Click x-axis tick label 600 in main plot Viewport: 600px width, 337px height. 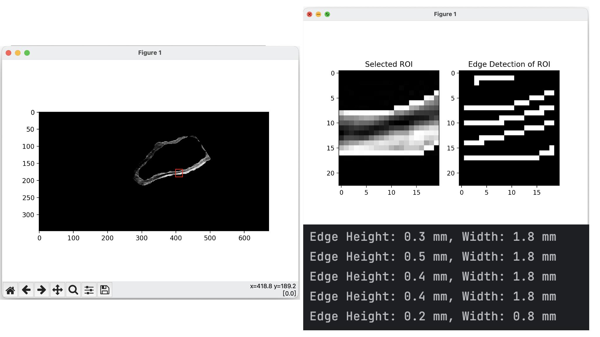(x=244, y=238)
